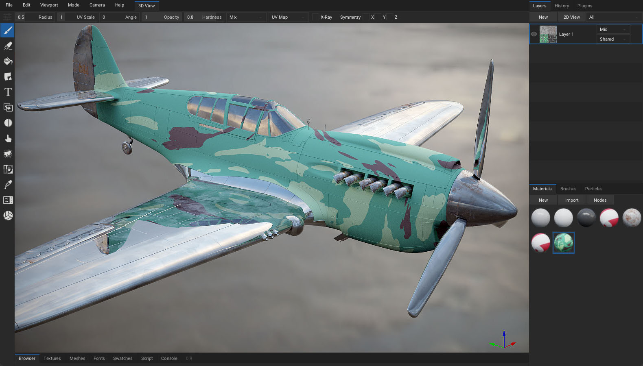Viewport: 643px width, 366px height.
Task: Open the All layers filter dropdown
Action: coord(613,17)
